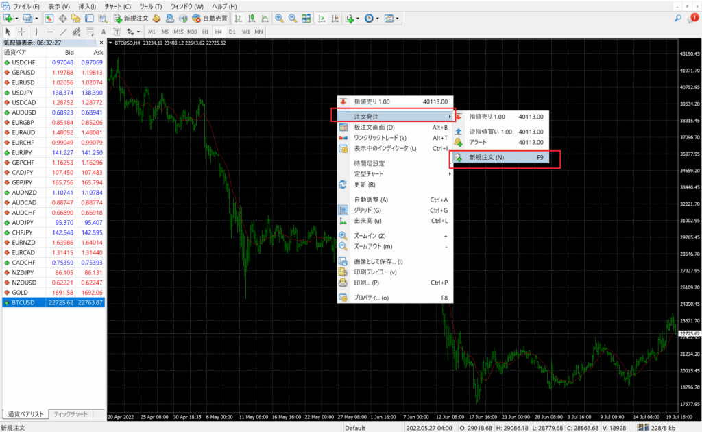Viewport: 702px width, 432px height.
Task: Click the tile windows icon
Action: click(306, 19)
